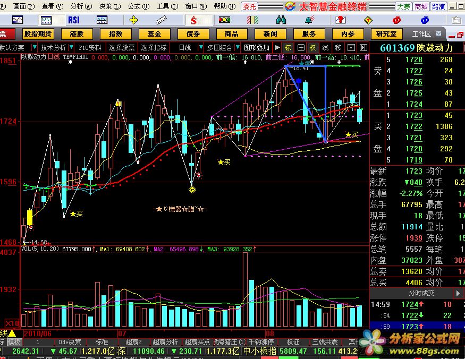Image resolution: width=465 pixels, height=359 pixels.
Task: Click the striped red-green bars icon
Action: click(252, 20)
